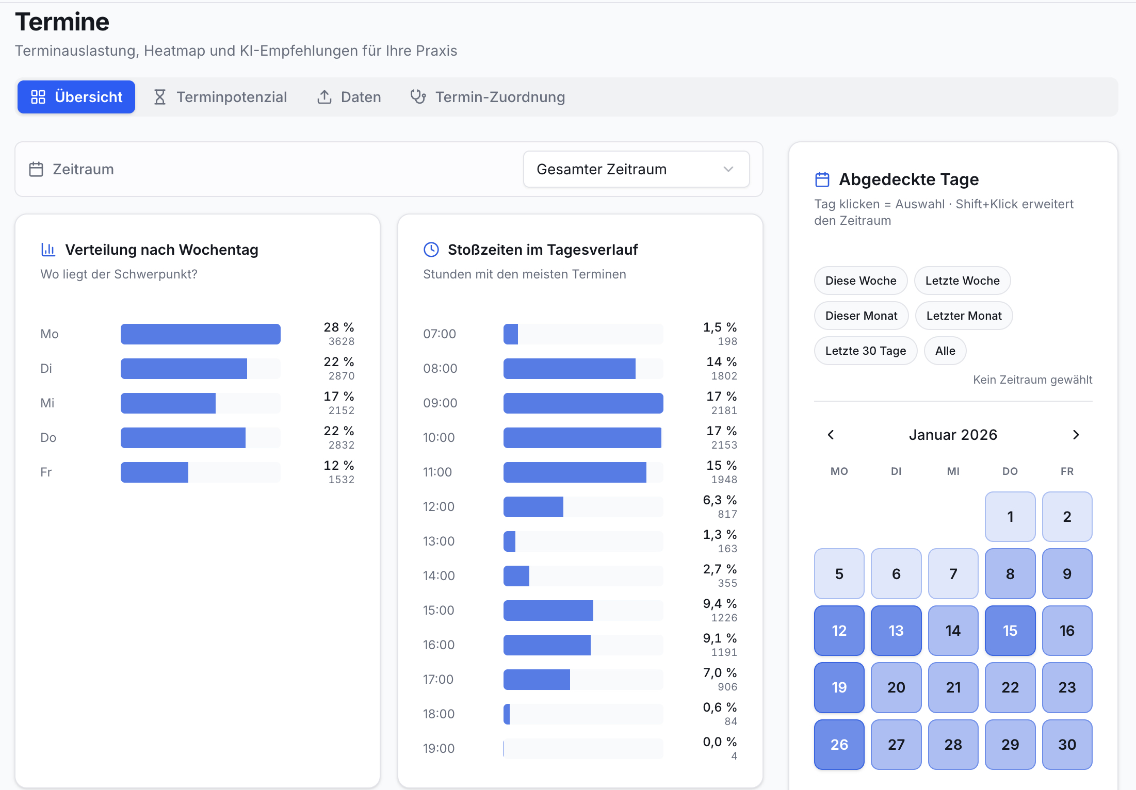Click the grid icon in Übersicht tab
This screenshot has height=790, width=1136.
[38, 97]
